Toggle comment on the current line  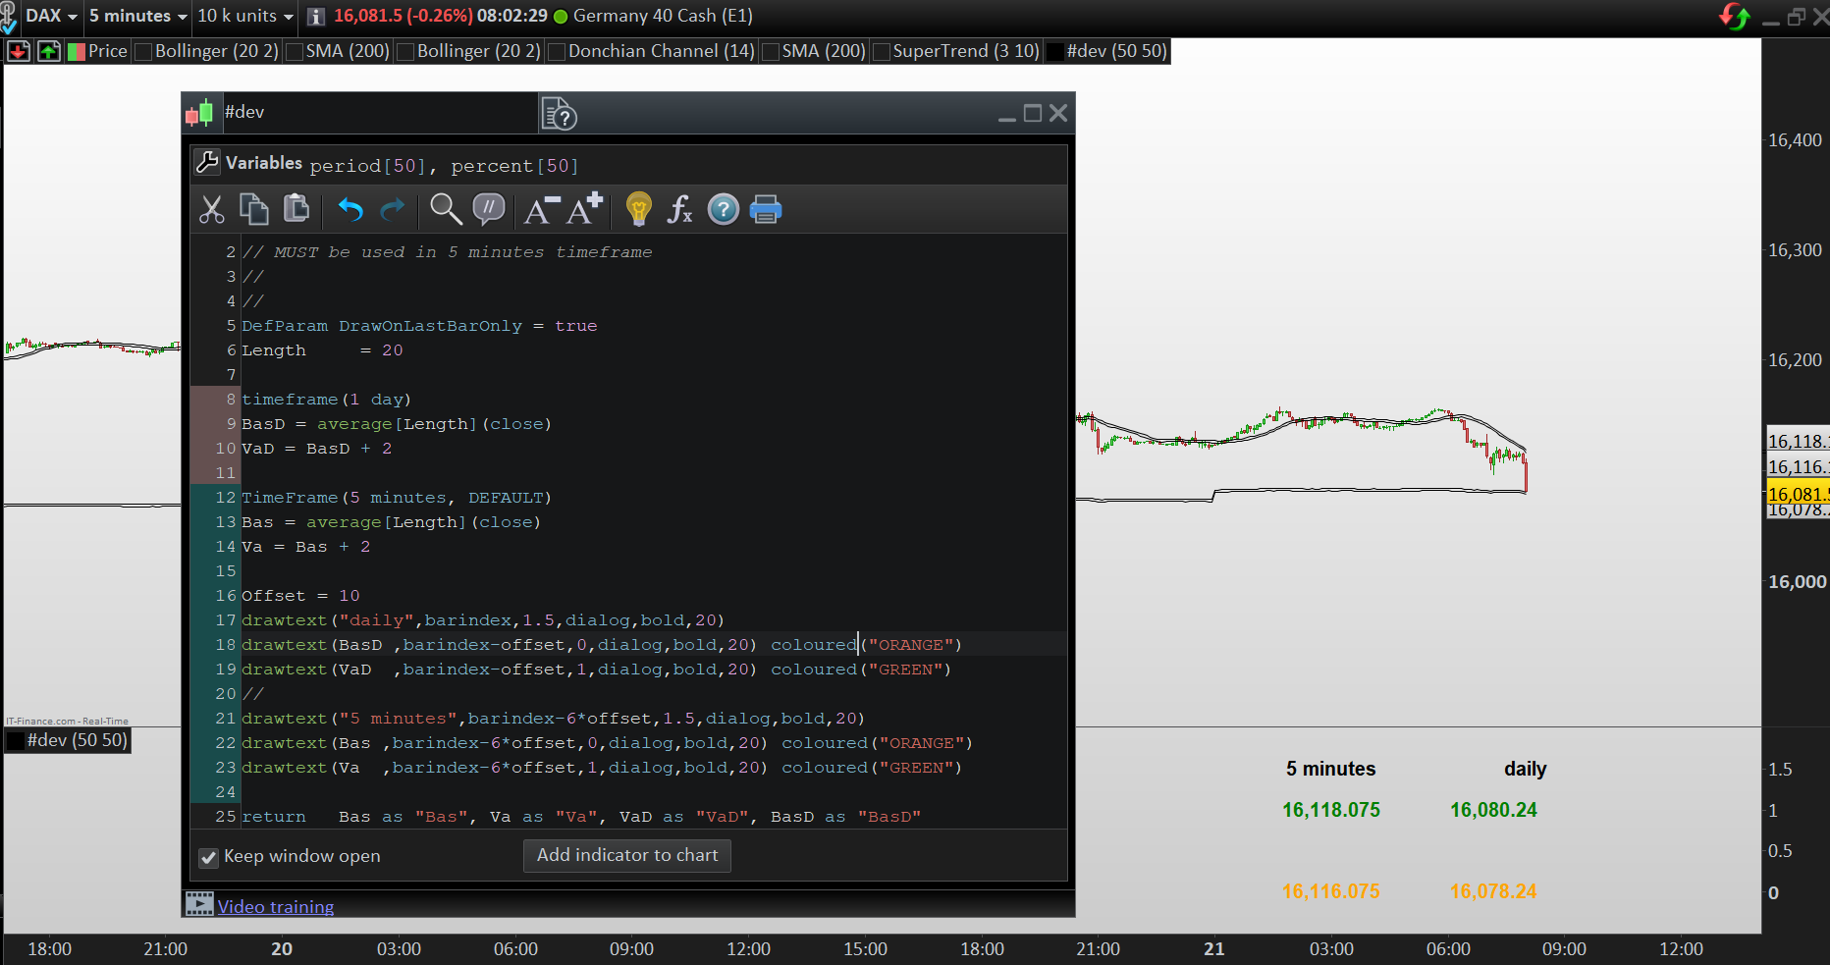(x=488, y=208)
